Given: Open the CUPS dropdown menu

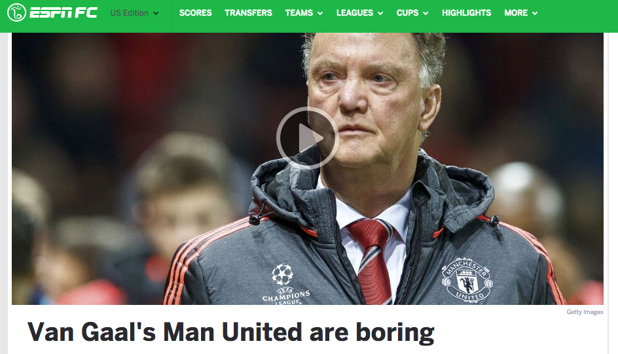Looking at the screenshot, I should click(x=412, y=13).
